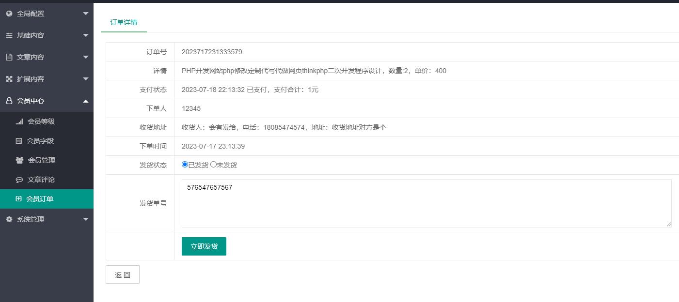Click the comment bubble icon for 文章评论
The width and height of the screenshot is (679, 302).
(19, 180)
